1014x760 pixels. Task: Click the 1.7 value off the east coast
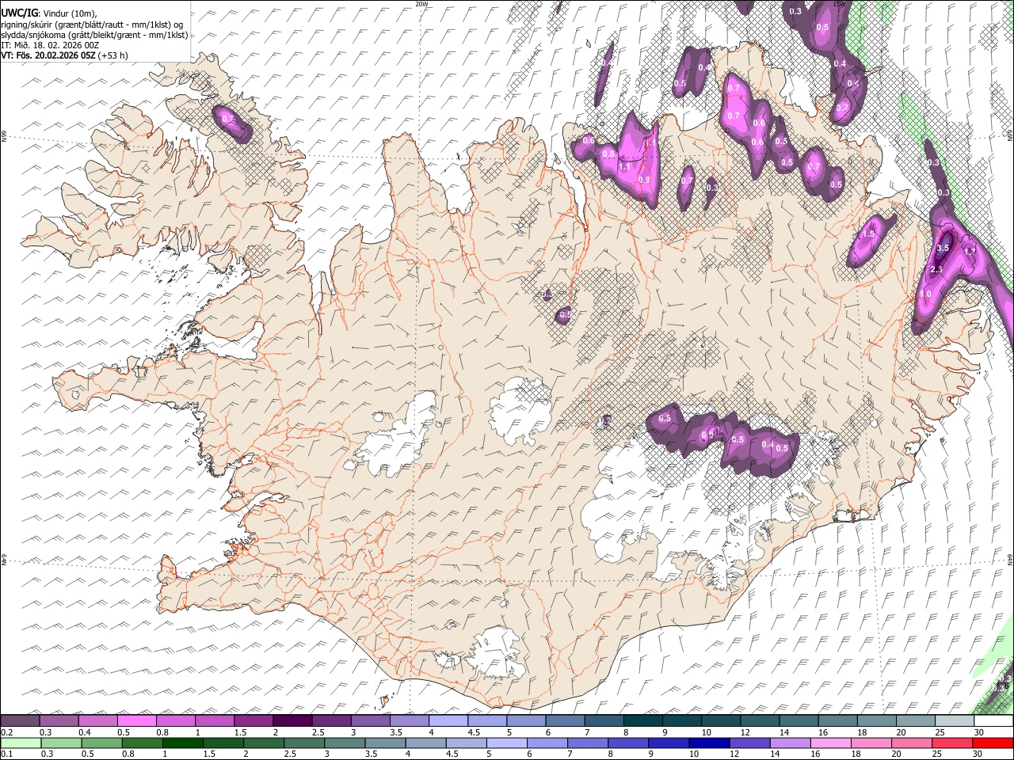click(x=970, y=252)
